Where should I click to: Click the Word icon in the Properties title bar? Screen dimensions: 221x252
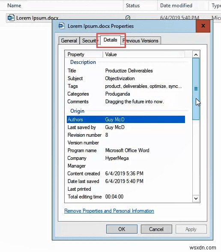point(62,26)
